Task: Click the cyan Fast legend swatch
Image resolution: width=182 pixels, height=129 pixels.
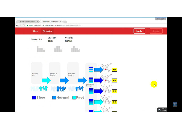Action: tap(74, 98)
